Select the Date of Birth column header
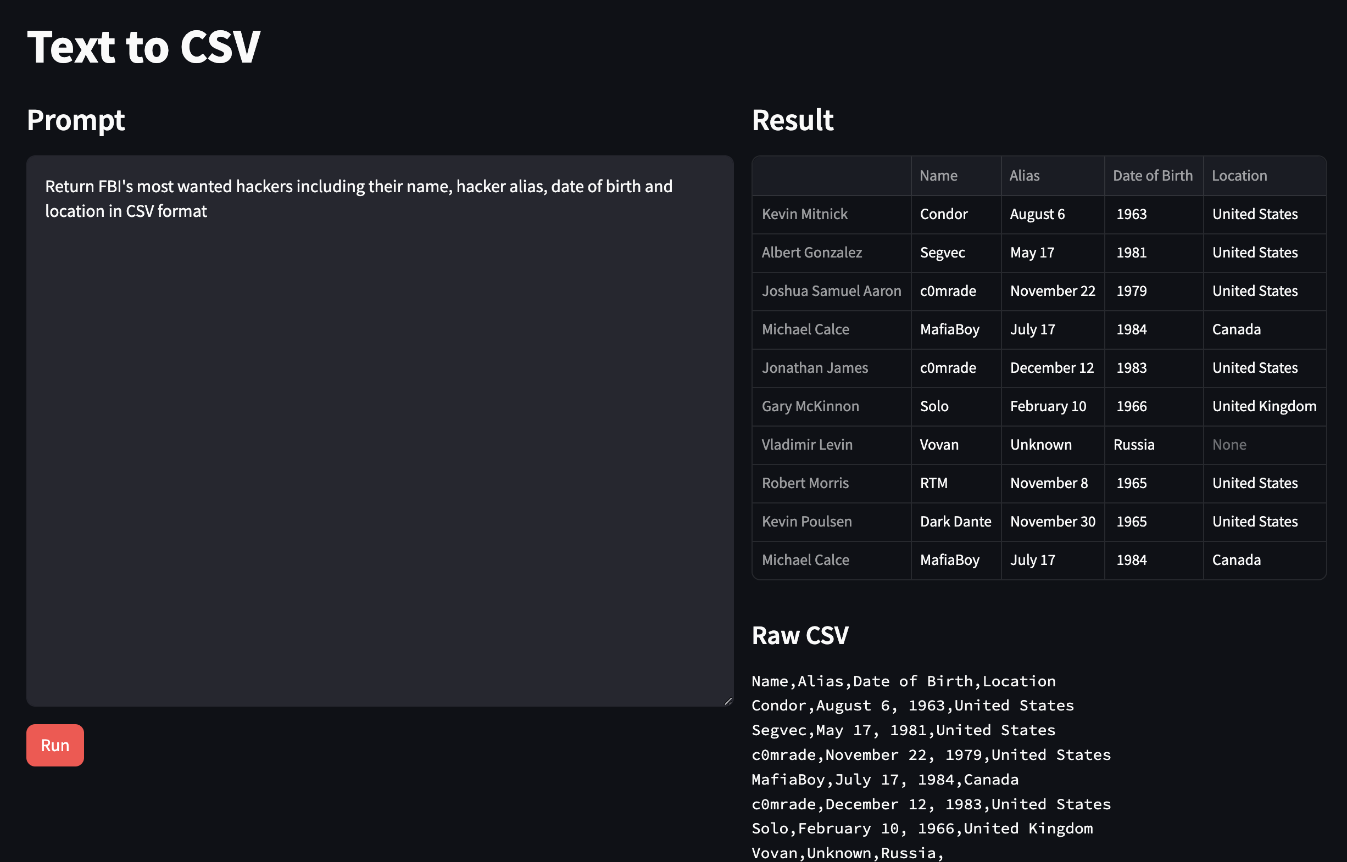 pos(1152,175)
